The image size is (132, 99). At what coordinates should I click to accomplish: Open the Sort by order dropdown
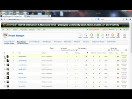pos(69,50)
